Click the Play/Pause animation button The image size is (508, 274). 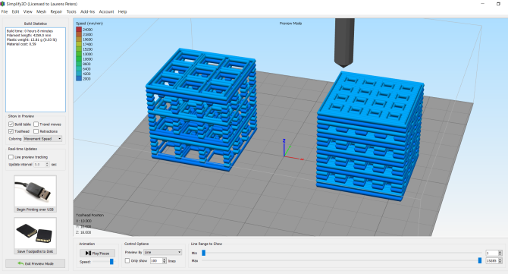point(98,253)
